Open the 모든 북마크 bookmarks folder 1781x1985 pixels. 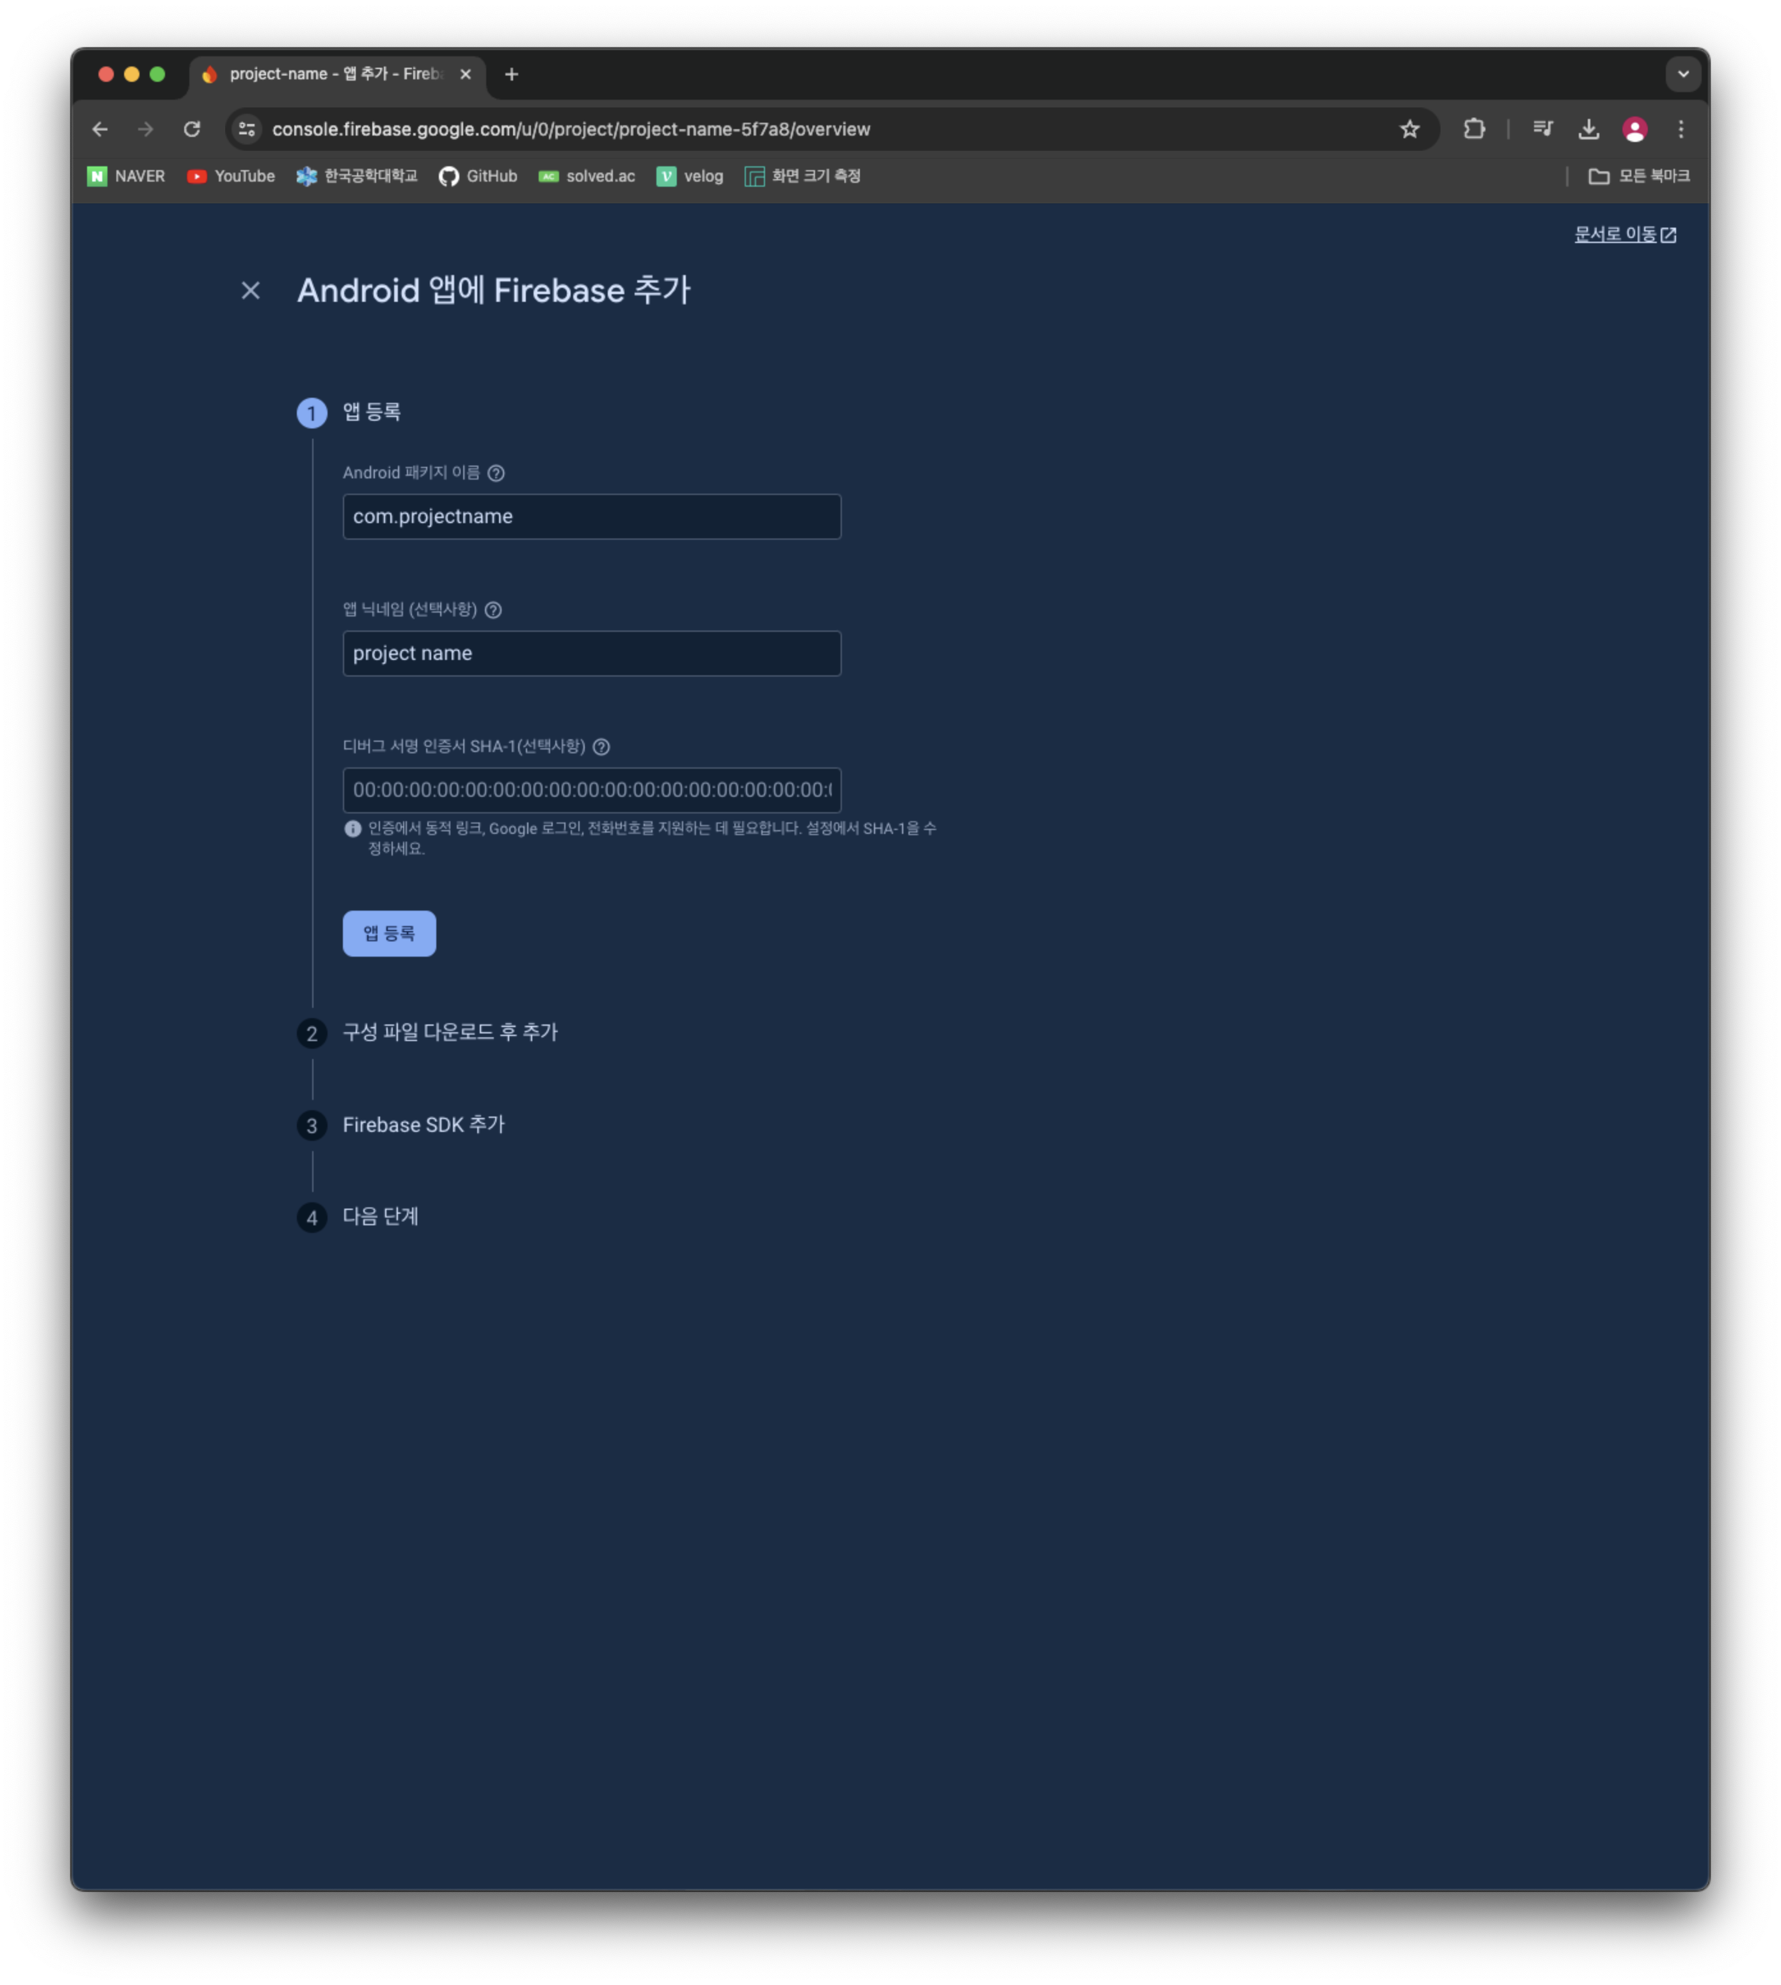1638,176
